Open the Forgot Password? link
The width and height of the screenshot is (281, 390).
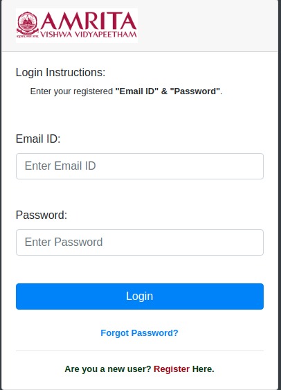[139, 333]
